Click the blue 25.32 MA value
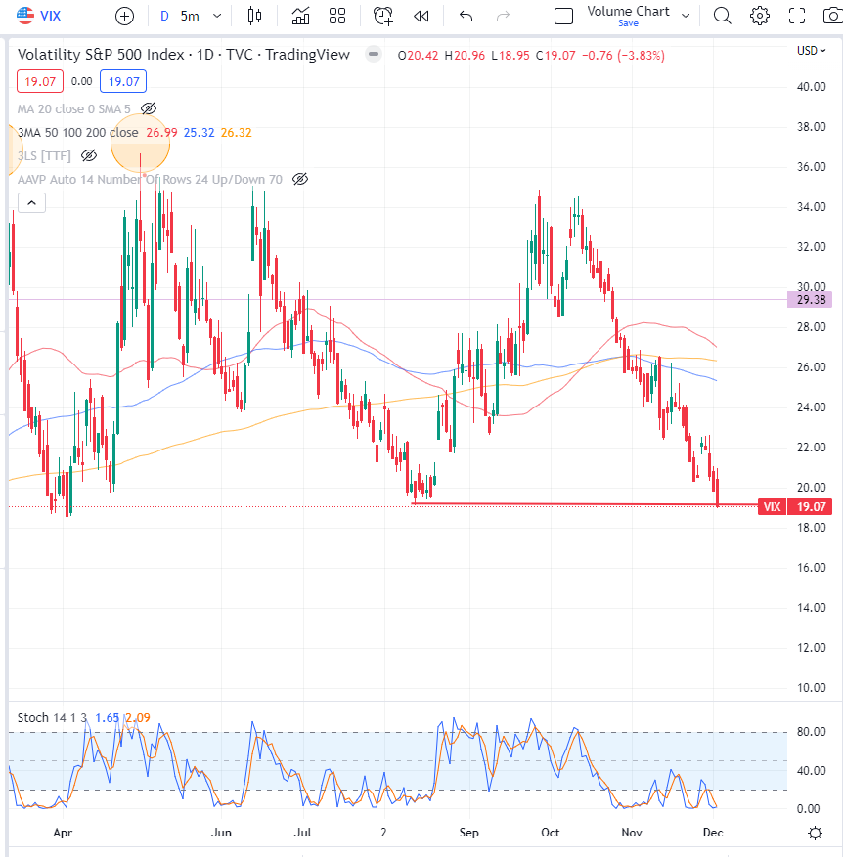Viewport: 843px width, 857px height. tap(199, 133)
